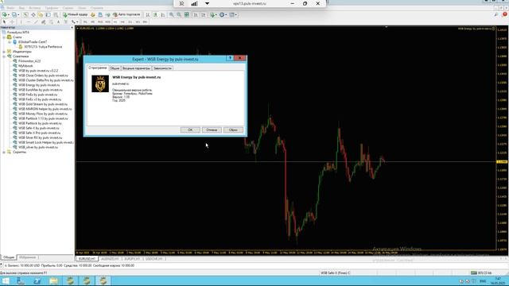Switch to the H1 timeframe button
509x286 pixels.
click(x=115, y=21)
